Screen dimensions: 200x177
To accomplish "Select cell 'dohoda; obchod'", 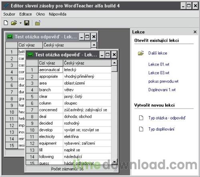I will click(87, 117).
